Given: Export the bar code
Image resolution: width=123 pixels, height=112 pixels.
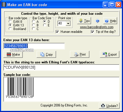Looking at the screenshot, I should point(110,54).
